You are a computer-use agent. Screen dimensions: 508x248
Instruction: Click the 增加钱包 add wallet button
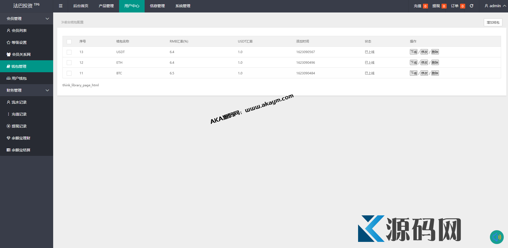coord(493,22)
